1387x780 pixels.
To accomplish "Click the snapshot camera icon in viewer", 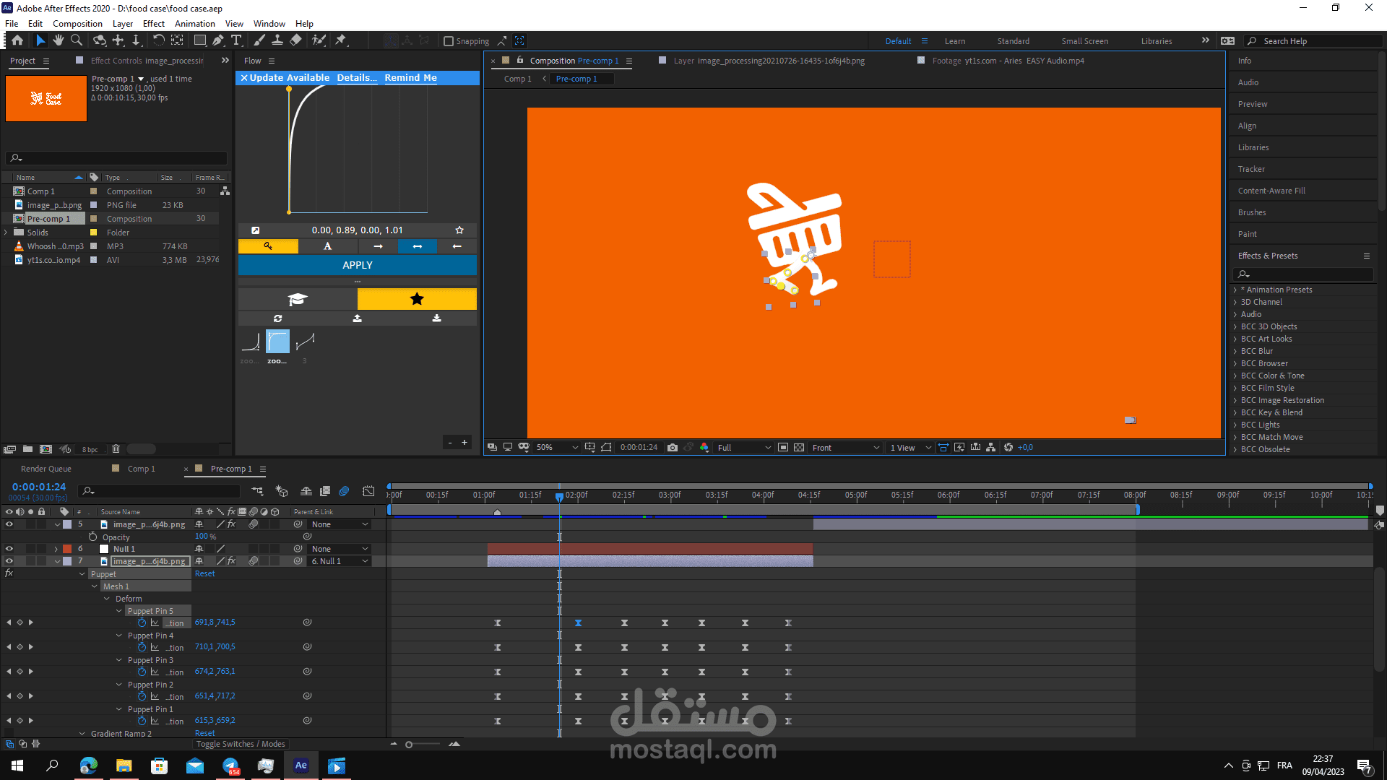I will click(x=673, y=448).
